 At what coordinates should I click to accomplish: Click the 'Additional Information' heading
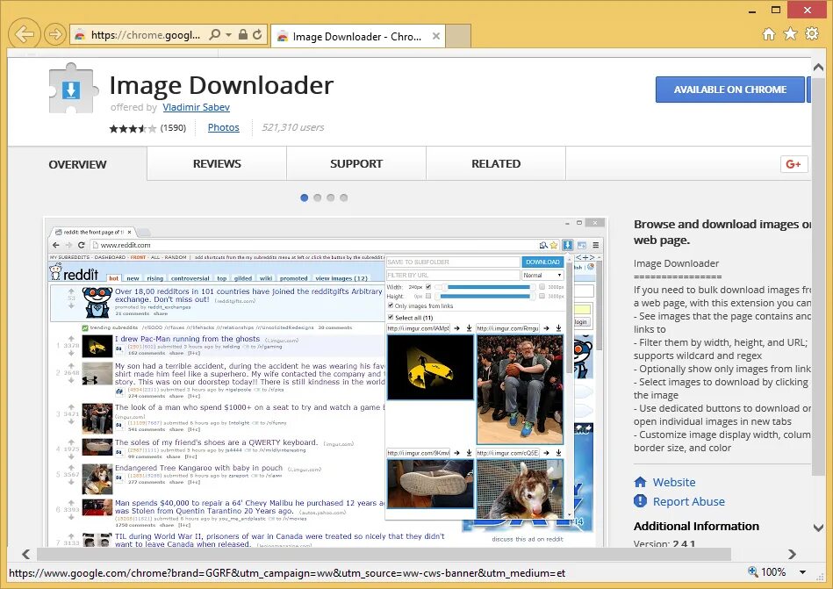coord(696,526)
